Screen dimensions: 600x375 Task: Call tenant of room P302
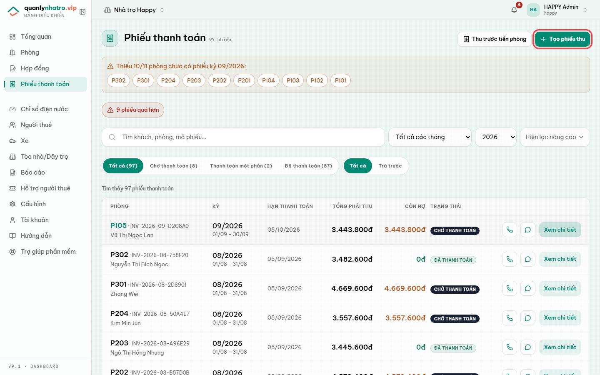(x=510, y=259)
